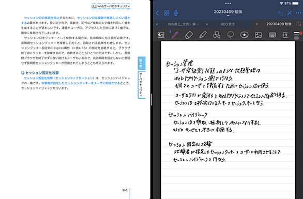Toggle editing mode with the X pen icon

pyautogui.click(x=290, y=13)
